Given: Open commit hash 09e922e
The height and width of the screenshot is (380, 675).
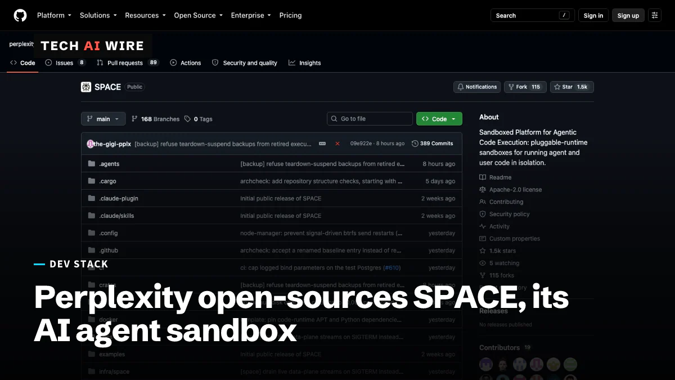Looking at the screenshot, I should [x=361, y=144].
